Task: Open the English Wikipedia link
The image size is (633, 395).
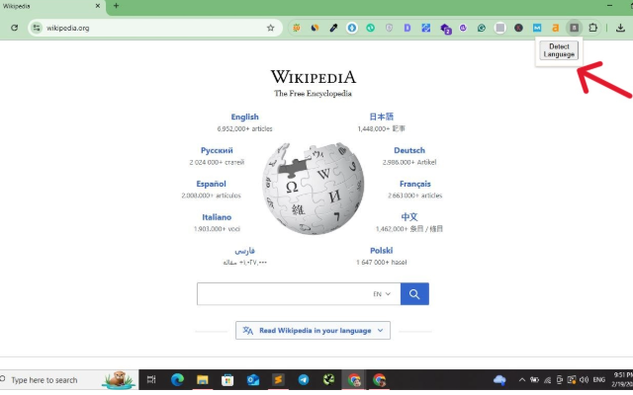Action: [244, 117]
